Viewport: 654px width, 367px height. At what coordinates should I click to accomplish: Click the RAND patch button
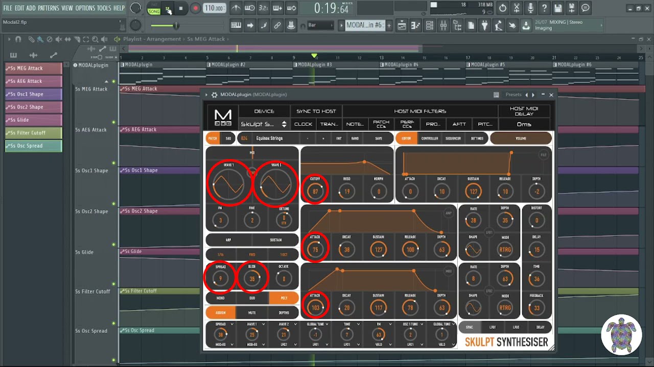pos(355,138)
